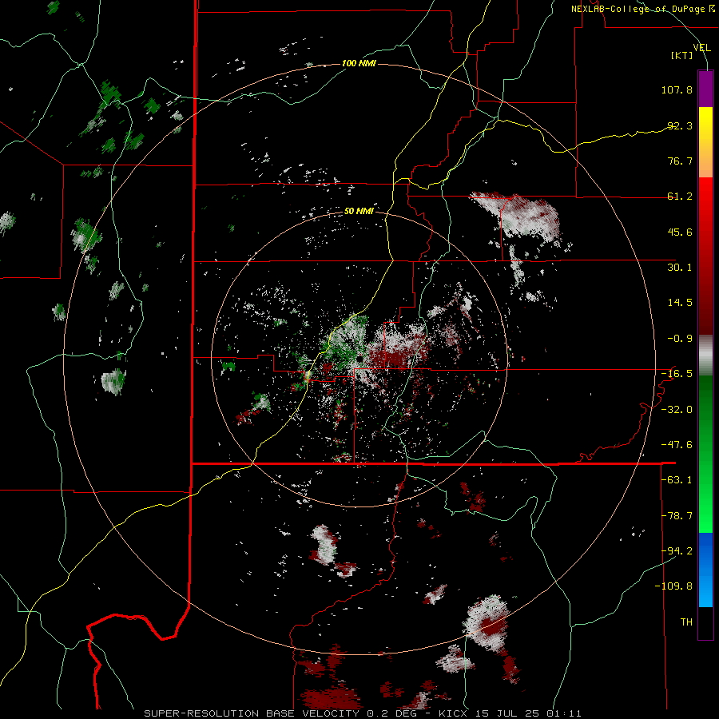Select the 45.6 legend value
719x719 pixels.
point(680,232)
